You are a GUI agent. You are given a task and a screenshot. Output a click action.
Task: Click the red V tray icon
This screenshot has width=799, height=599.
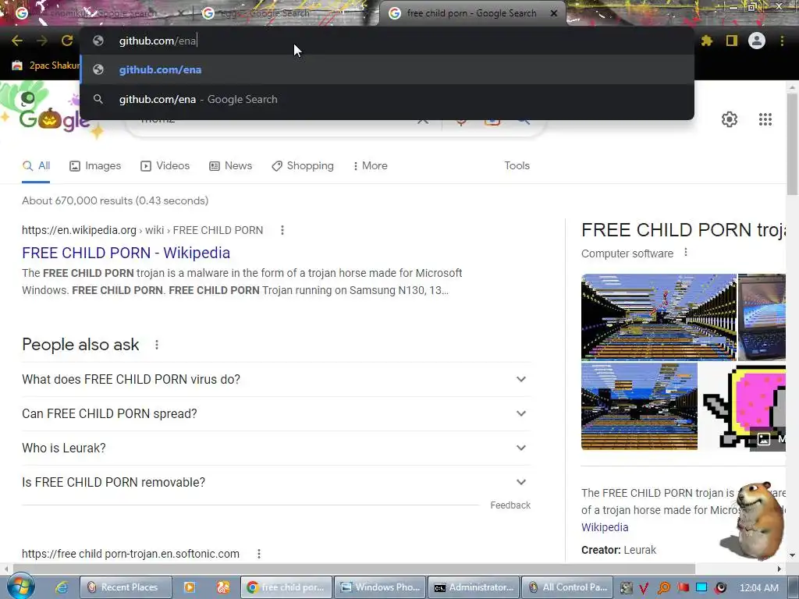click(x=644, y=588)
